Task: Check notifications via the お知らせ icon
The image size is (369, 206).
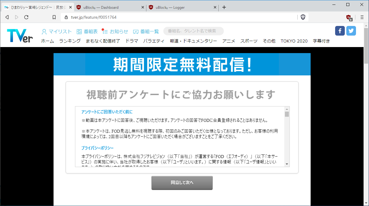Action: pos(104,31)
